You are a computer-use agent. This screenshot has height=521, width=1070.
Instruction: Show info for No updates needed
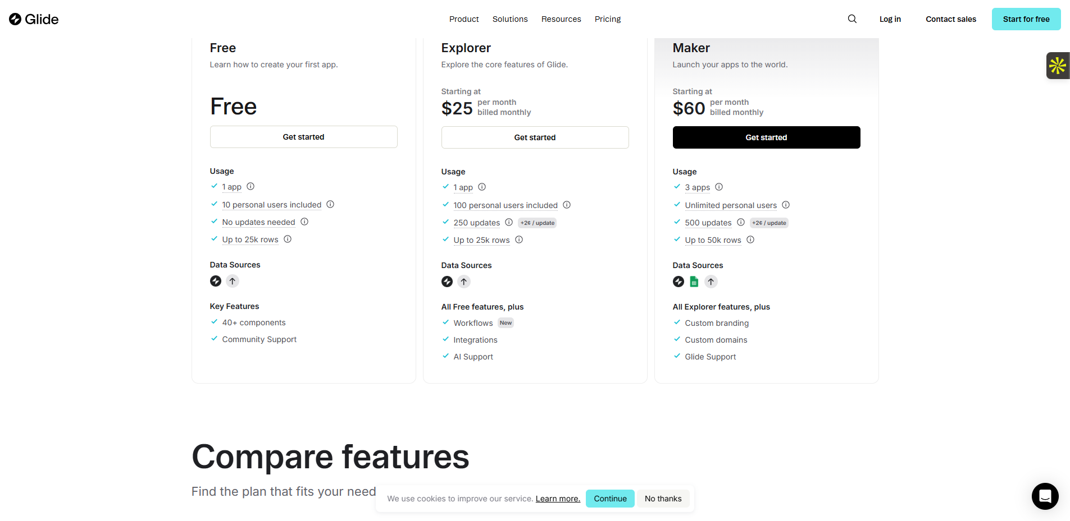tap(304, 222)
